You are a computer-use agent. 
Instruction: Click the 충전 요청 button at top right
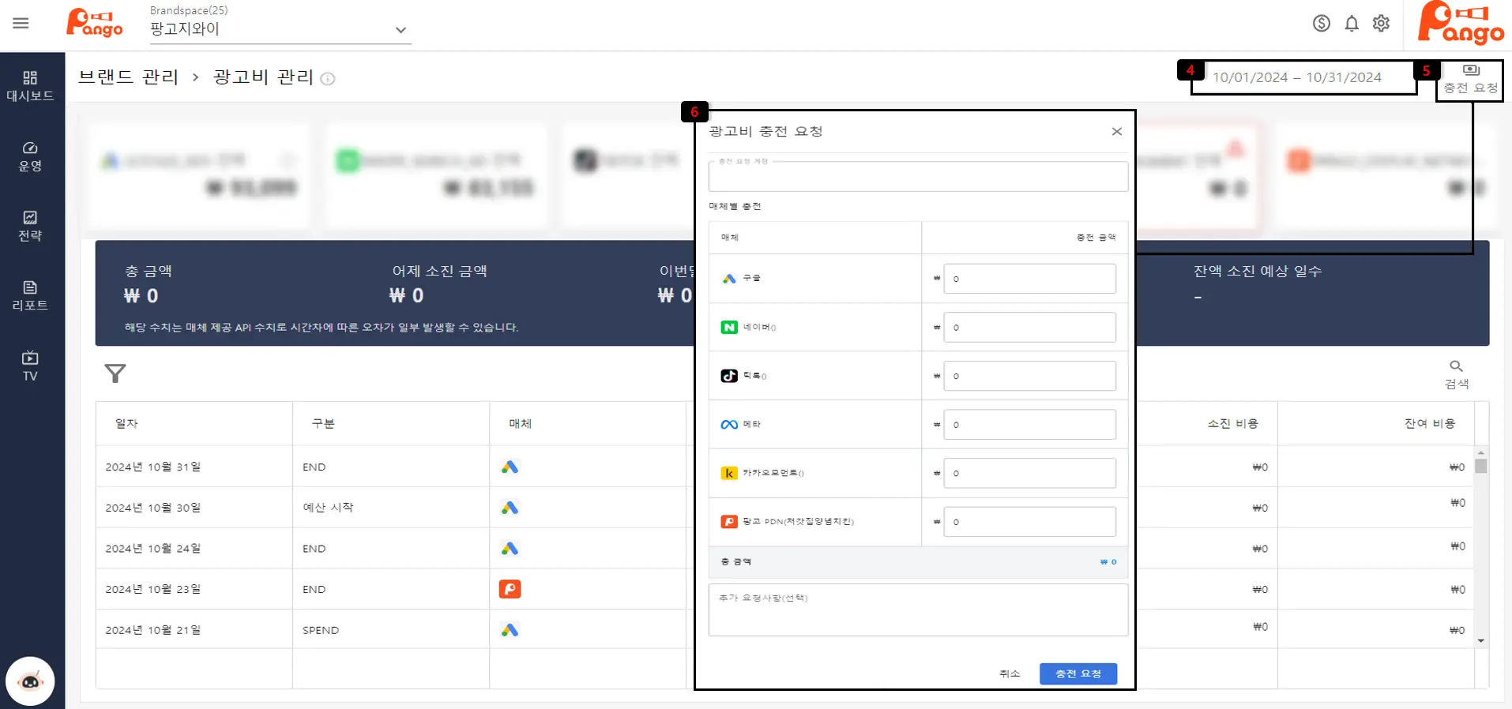click(x=1470, y=80)
